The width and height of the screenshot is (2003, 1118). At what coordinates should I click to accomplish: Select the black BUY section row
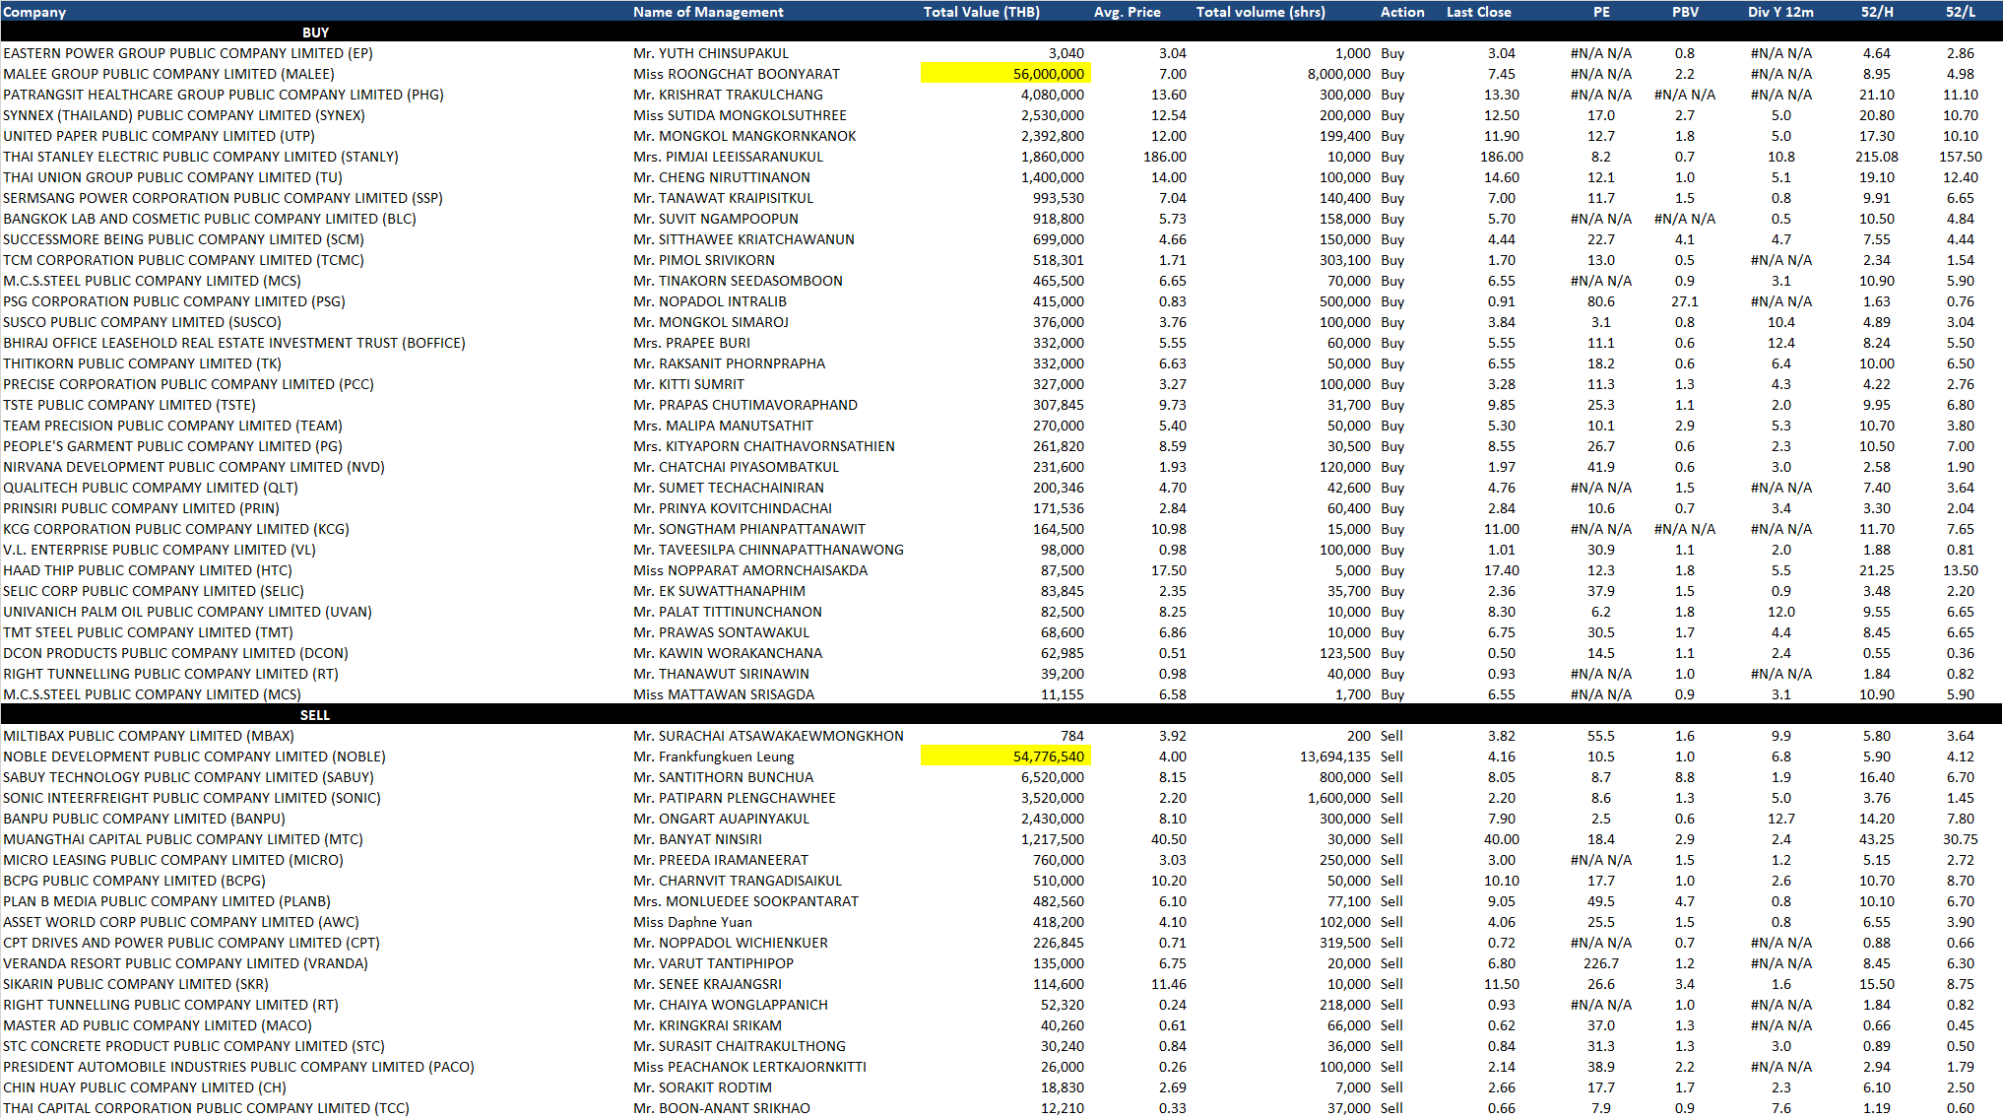pyautogui.click(x=315, y=33)
